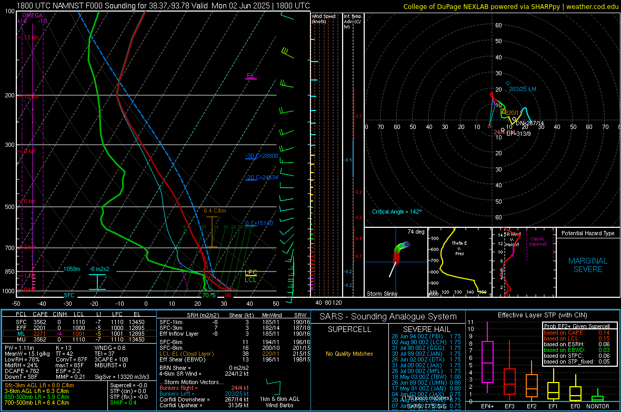Click the Critical Angle = 142° text
Screen dimensions: 621x412
(x=397, y=212)
